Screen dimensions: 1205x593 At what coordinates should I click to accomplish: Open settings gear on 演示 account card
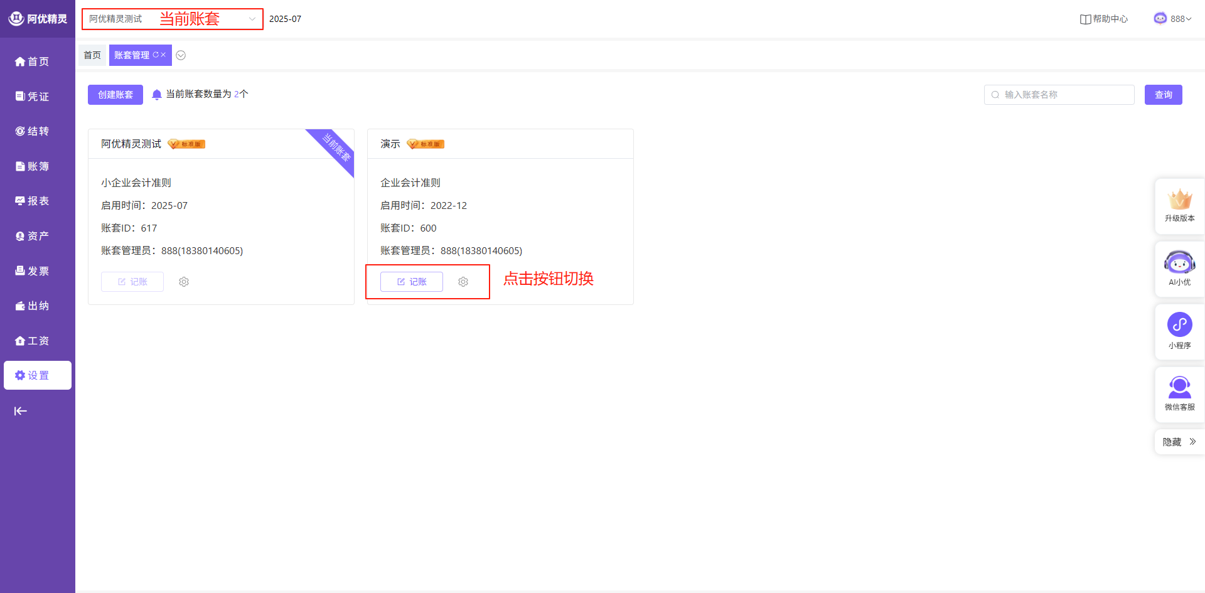463,282
